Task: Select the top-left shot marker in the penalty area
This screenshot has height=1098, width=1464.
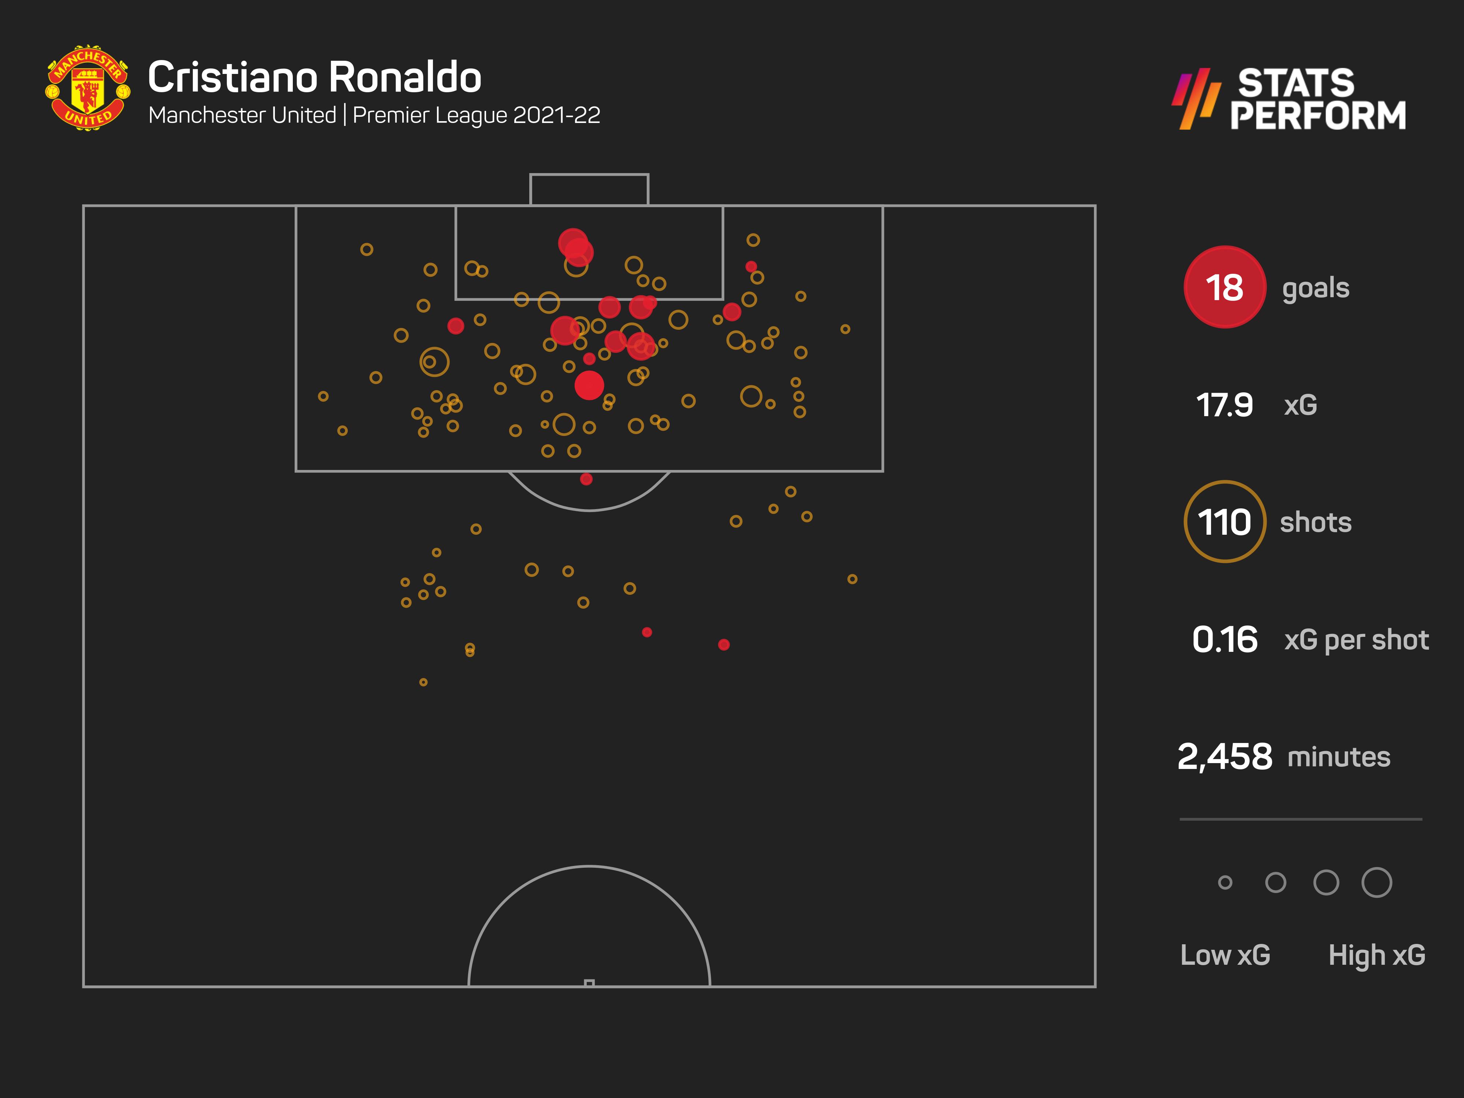Action: click(x=367, y=250)
